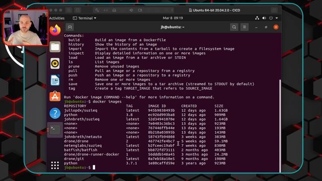Open the Terminal app menu dropdown

tap(85, 18)
